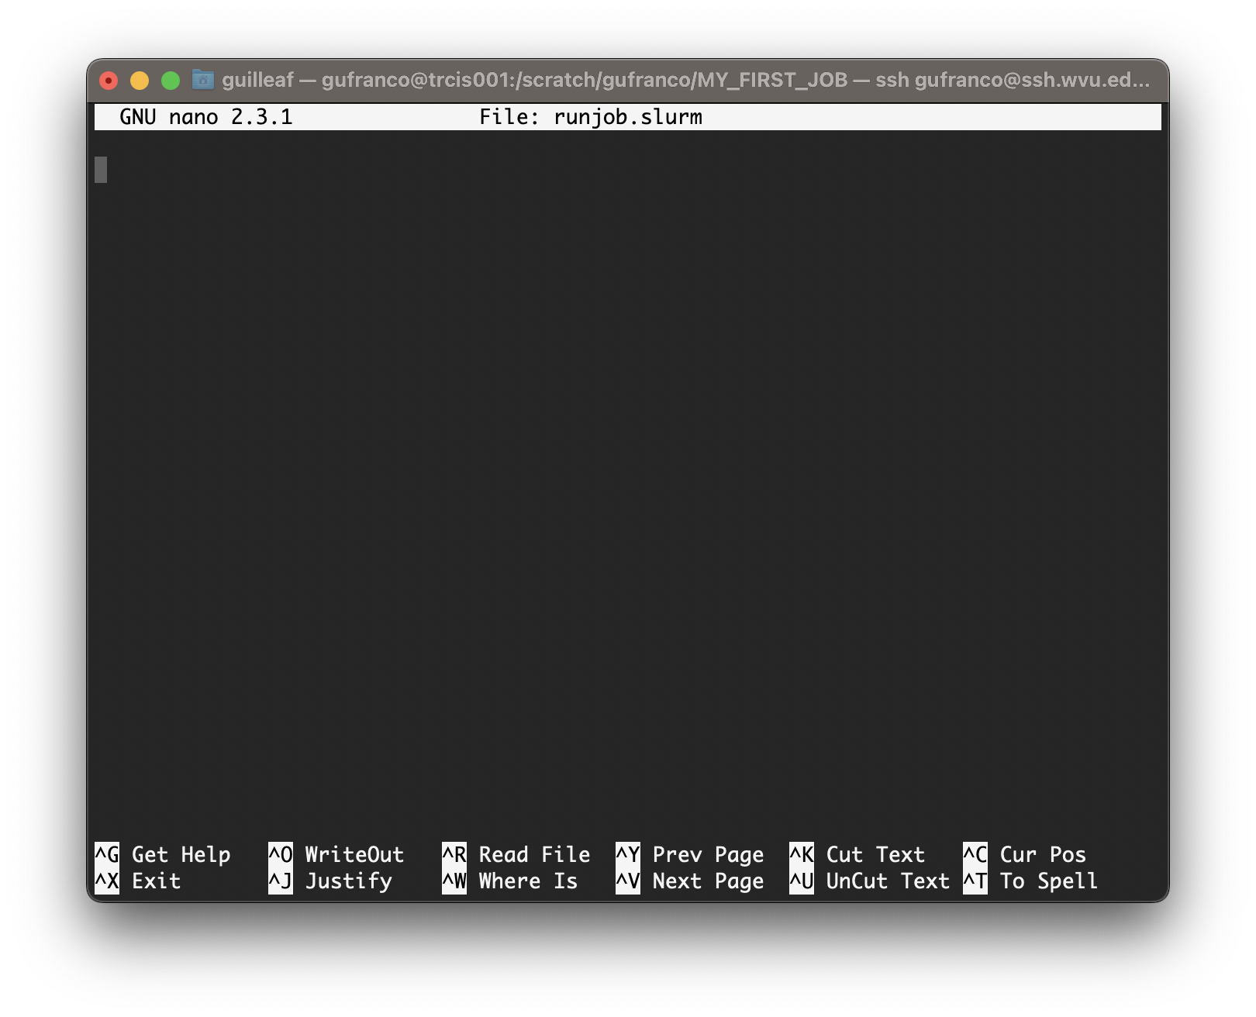Click the ^Y Prev Page shortcut

pyautogui.click(x=690, y=854)
